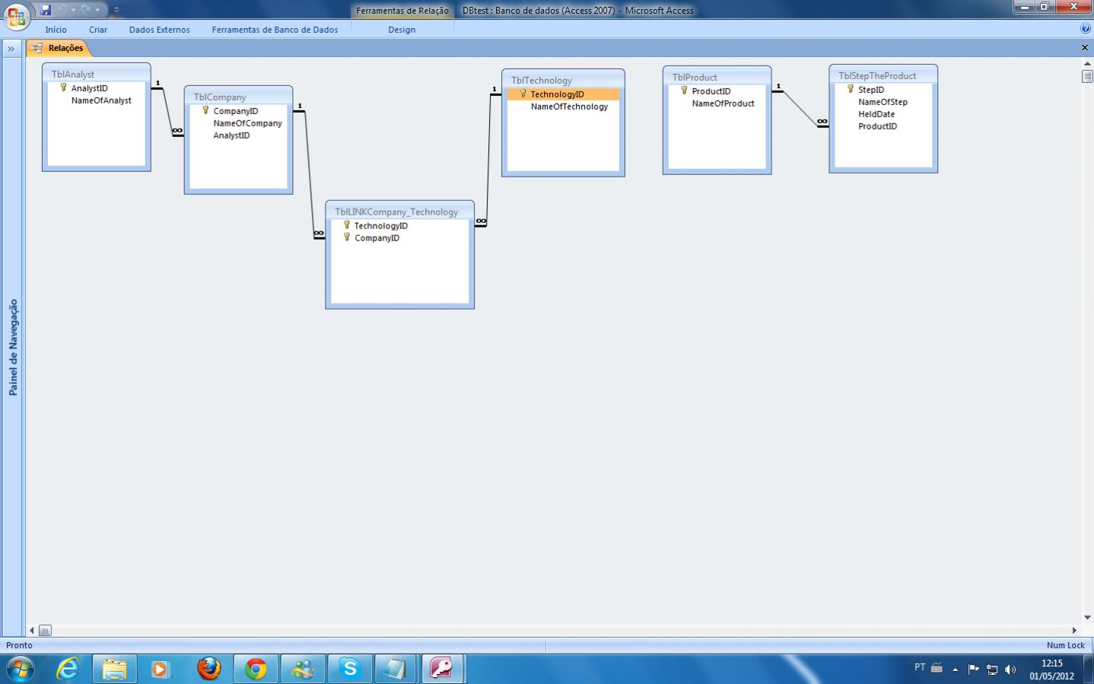1094x684 pixels.
Task: Open the Redo history dropdown arrow
Action: (x=97, y=10)
